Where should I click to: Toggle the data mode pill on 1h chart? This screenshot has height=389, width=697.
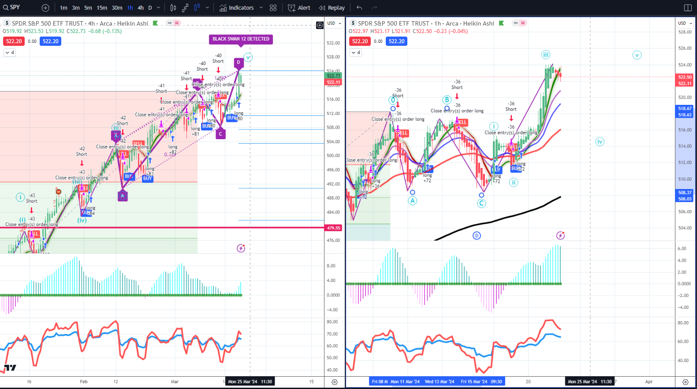519,23
